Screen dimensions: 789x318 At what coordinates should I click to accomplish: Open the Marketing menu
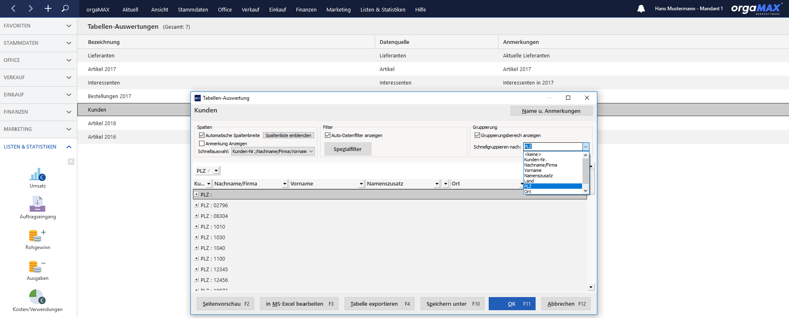pyautogui.click(x=339, y=9)
